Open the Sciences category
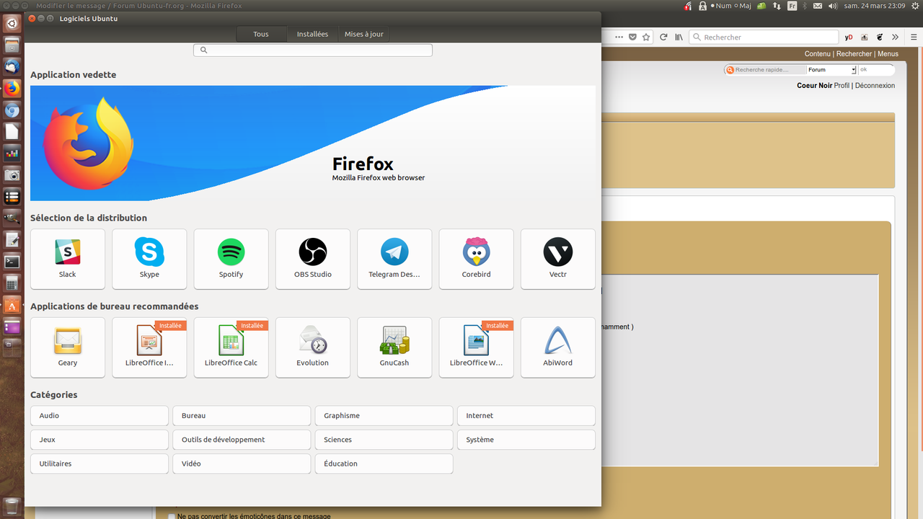Image resolution: width=923 pixels, height=519 pixels. click(384, 440)
